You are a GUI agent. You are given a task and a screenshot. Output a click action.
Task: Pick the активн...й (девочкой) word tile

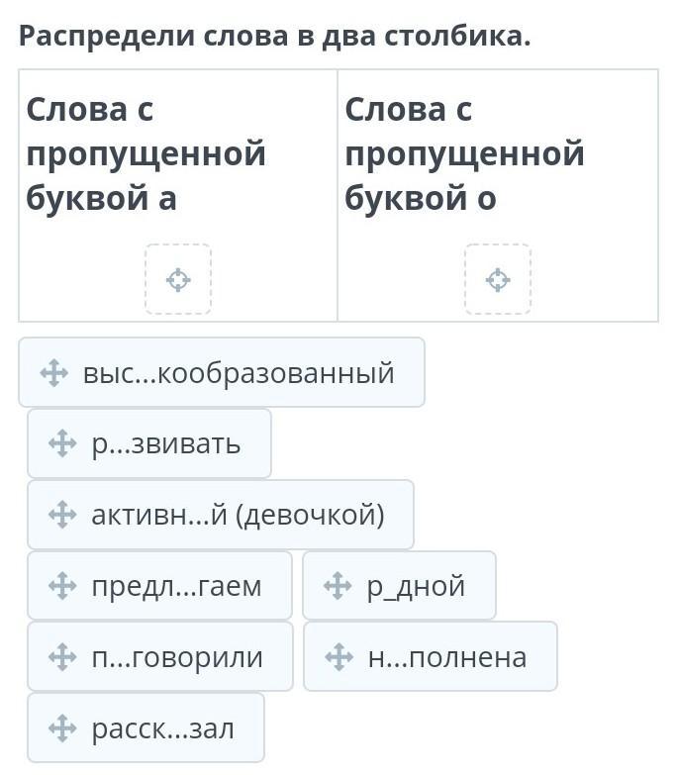238,515
